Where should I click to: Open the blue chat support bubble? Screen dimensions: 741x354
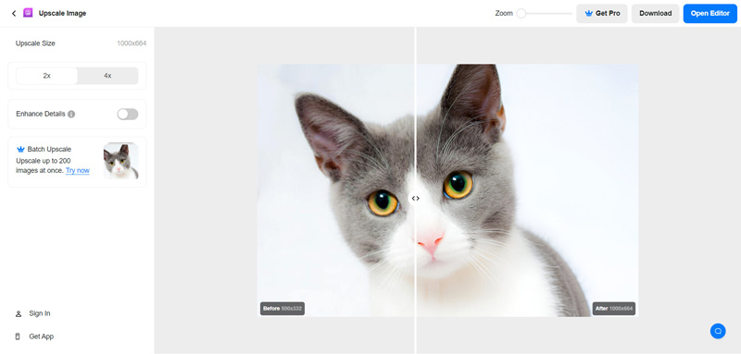718,331
